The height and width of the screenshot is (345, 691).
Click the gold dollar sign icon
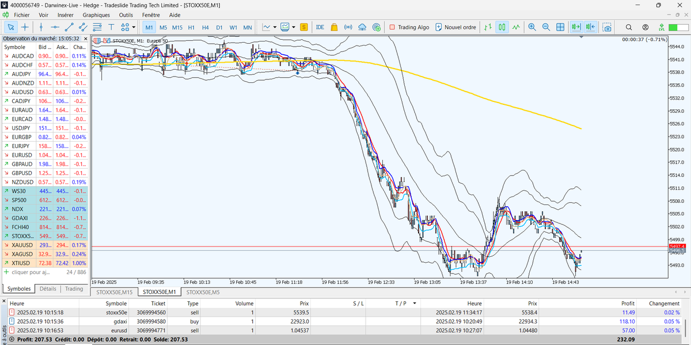[303, 27]
